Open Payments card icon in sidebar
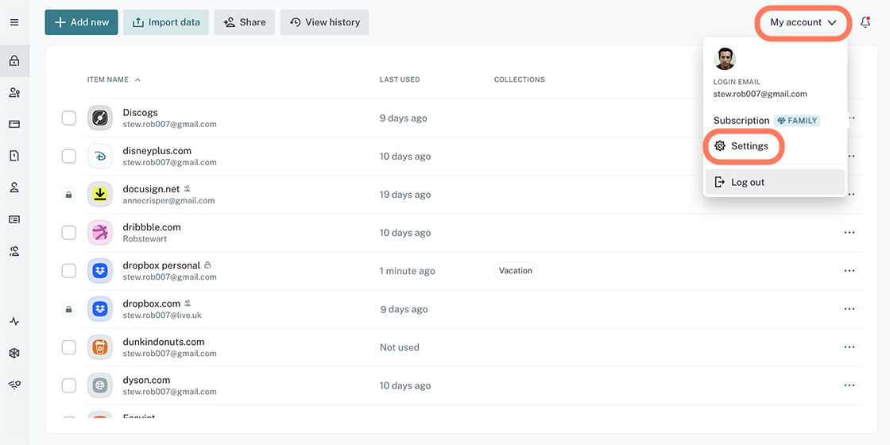 (14, 124)
